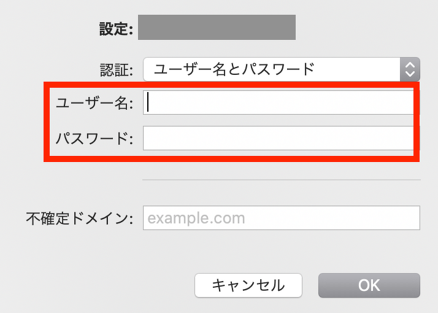Click the horizontal separator line

pyautogui.click(x=281, y=180)
